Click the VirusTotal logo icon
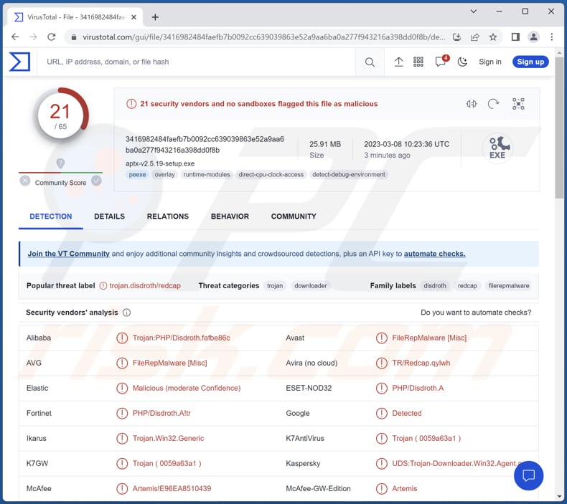Viewport: 567px width, 504px height. 19,62
